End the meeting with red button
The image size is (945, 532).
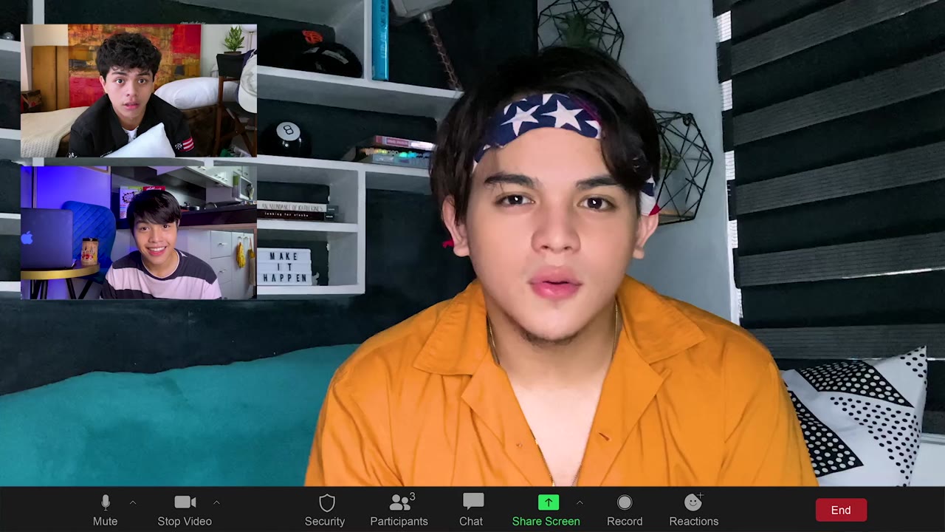[x=841, y=510]
